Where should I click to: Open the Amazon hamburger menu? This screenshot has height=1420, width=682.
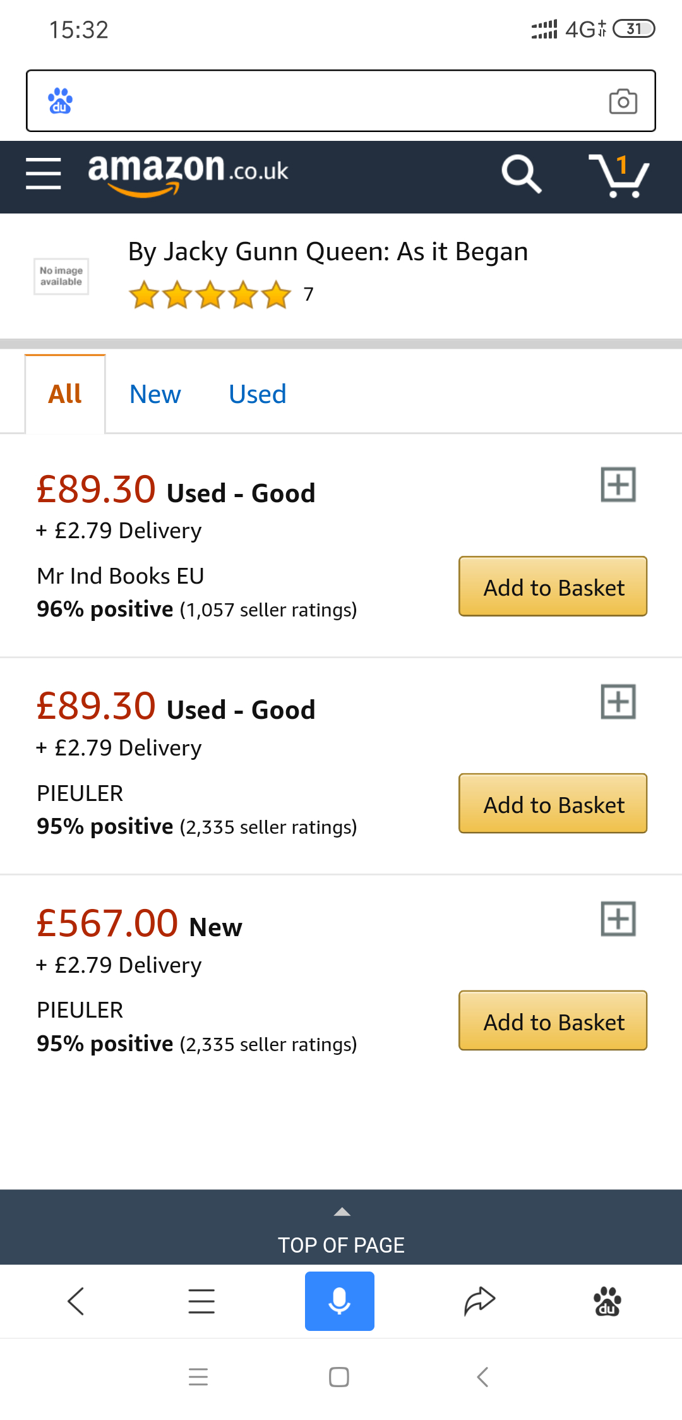point(43,174)
